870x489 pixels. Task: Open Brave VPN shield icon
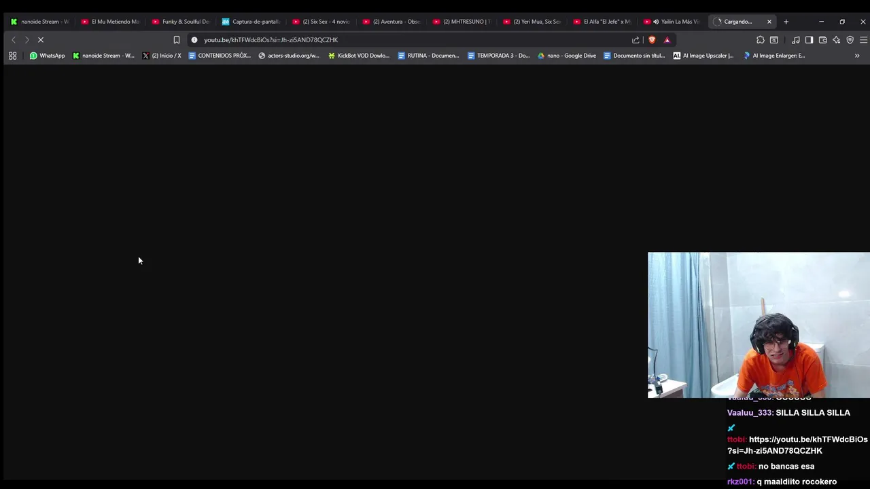[850, 40]
